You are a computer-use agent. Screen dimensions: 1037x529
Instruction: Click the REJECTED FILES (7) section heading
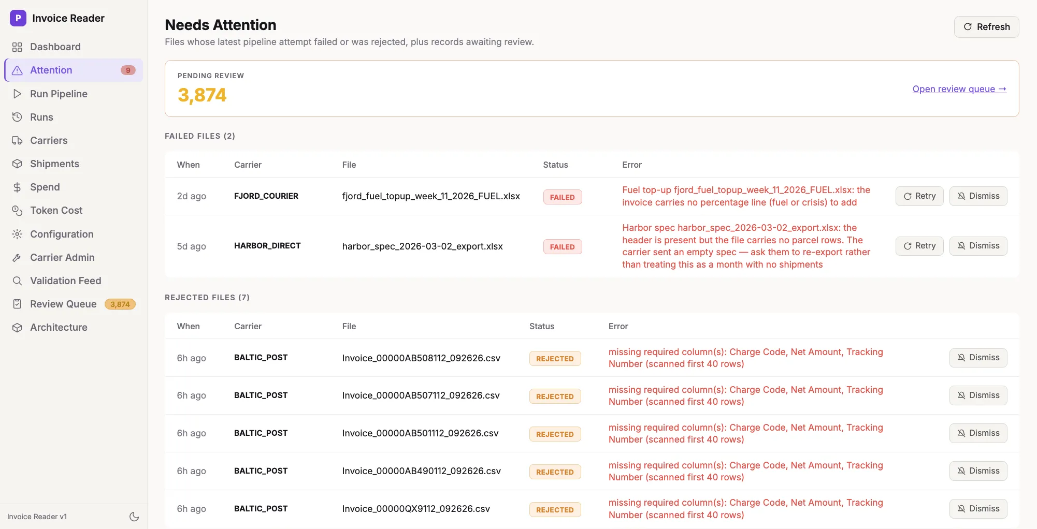(207, 298)
